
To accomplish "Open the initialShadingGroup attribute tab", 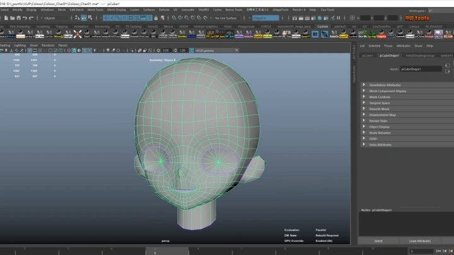I will [x=420, y=55].
